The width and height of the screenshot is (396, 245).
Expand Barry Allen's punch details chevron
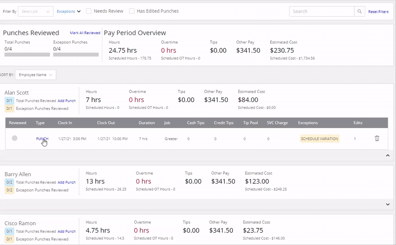(x=388, y=204)
